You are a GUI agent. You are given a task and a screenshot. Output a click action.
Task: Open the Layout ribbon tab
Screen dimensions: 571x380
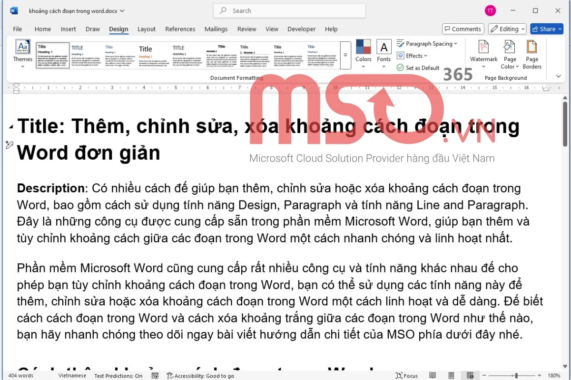(x=147, y=29)
